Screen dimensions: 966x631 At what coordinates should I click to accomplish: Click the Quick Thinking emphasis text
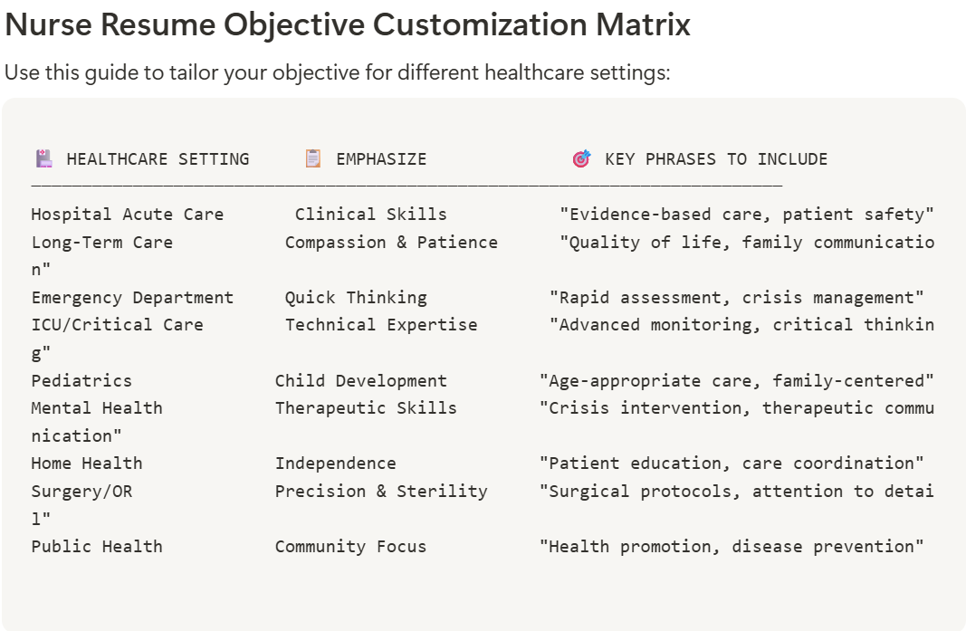[356, 298]
